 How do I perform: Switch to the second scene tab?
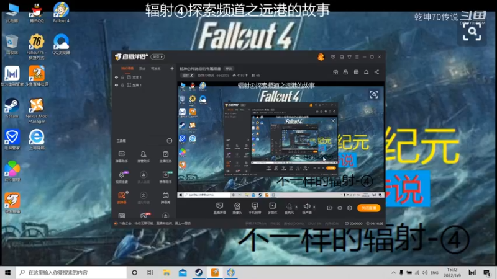tap(142, 68)
